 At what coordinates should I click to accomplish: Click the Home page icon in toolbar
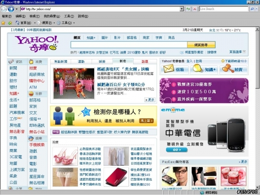17,23
